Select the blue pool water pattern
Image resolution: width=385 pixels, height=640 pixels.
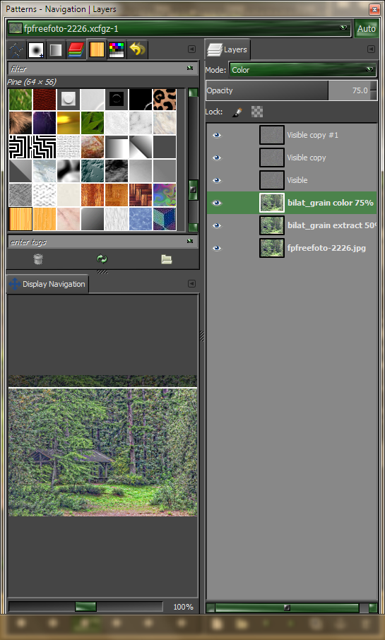point(141,219)
